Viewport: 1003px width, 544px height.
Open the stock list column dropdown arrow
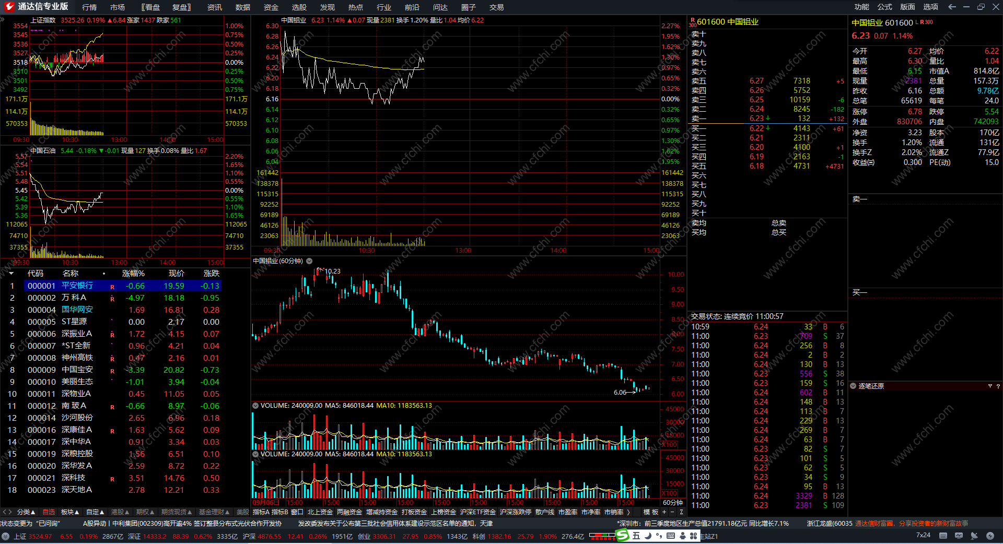pos(11,274)
